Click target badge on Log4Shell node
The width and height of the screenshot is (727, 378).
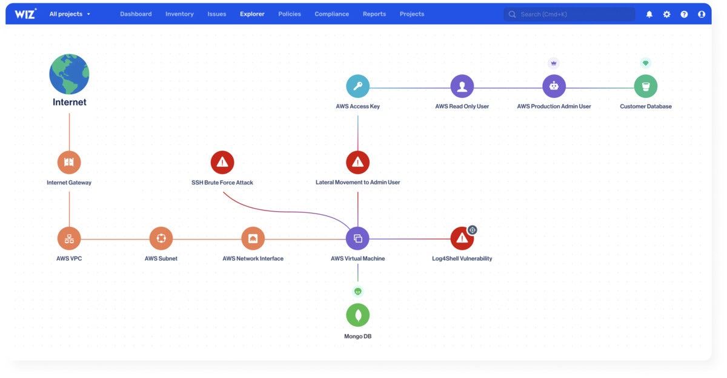tap(473, 230)
